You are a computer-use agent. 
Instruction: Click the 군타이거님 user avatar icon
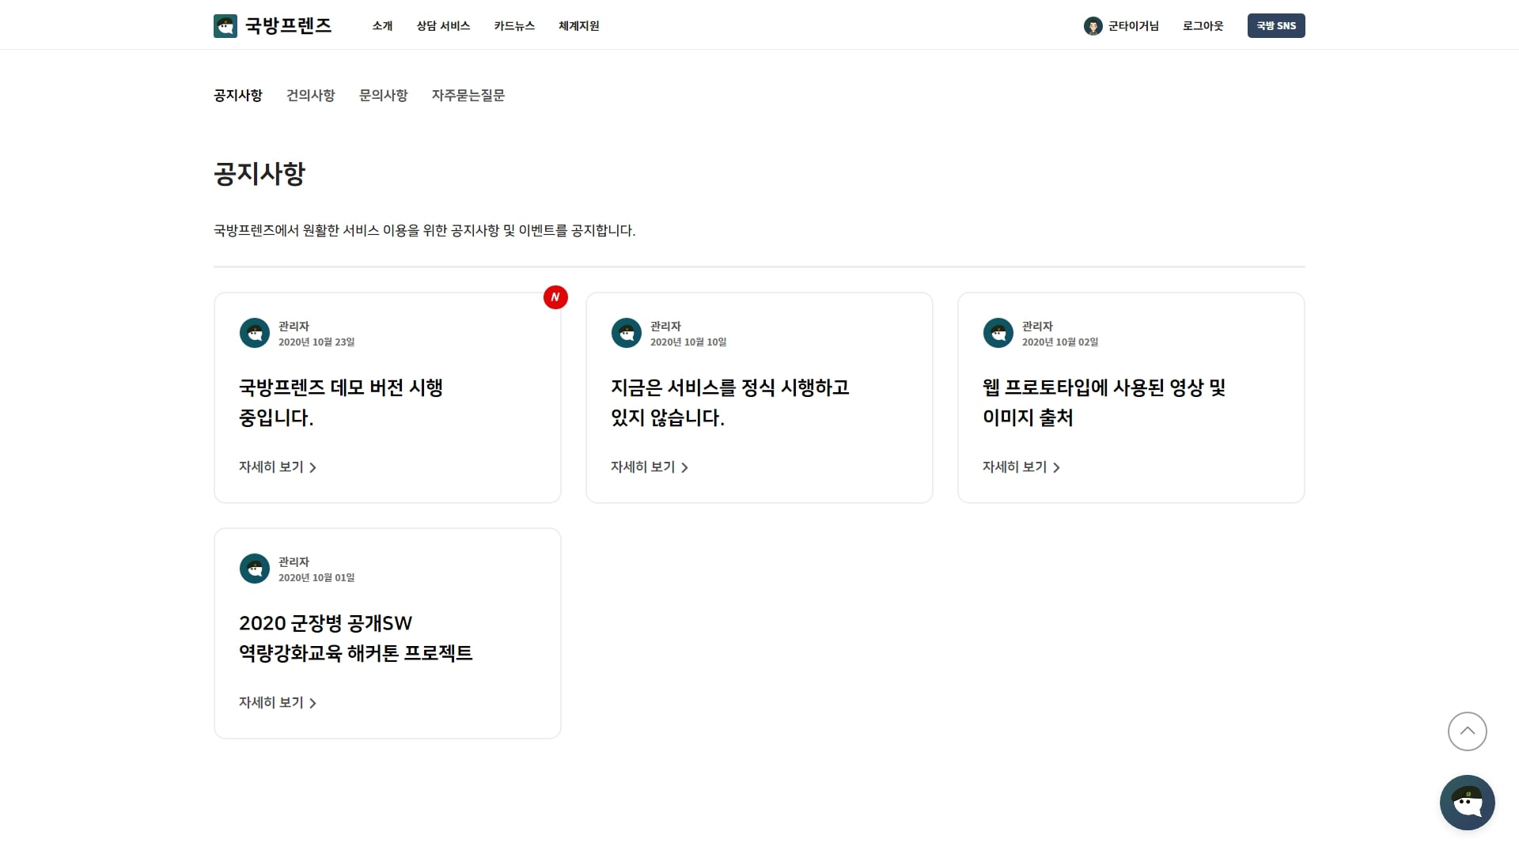click(1093, 26)
